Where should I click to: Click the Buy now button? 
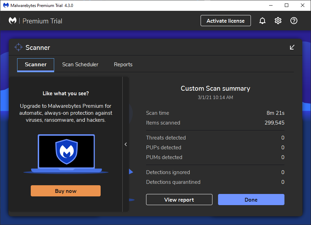point(66,191)
